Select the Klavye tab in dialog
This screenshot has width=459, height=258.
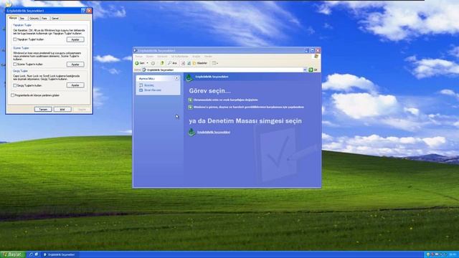tap(13, 18)
